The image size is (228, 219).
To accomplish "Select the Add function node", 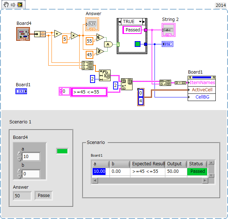I will point(58,34).
